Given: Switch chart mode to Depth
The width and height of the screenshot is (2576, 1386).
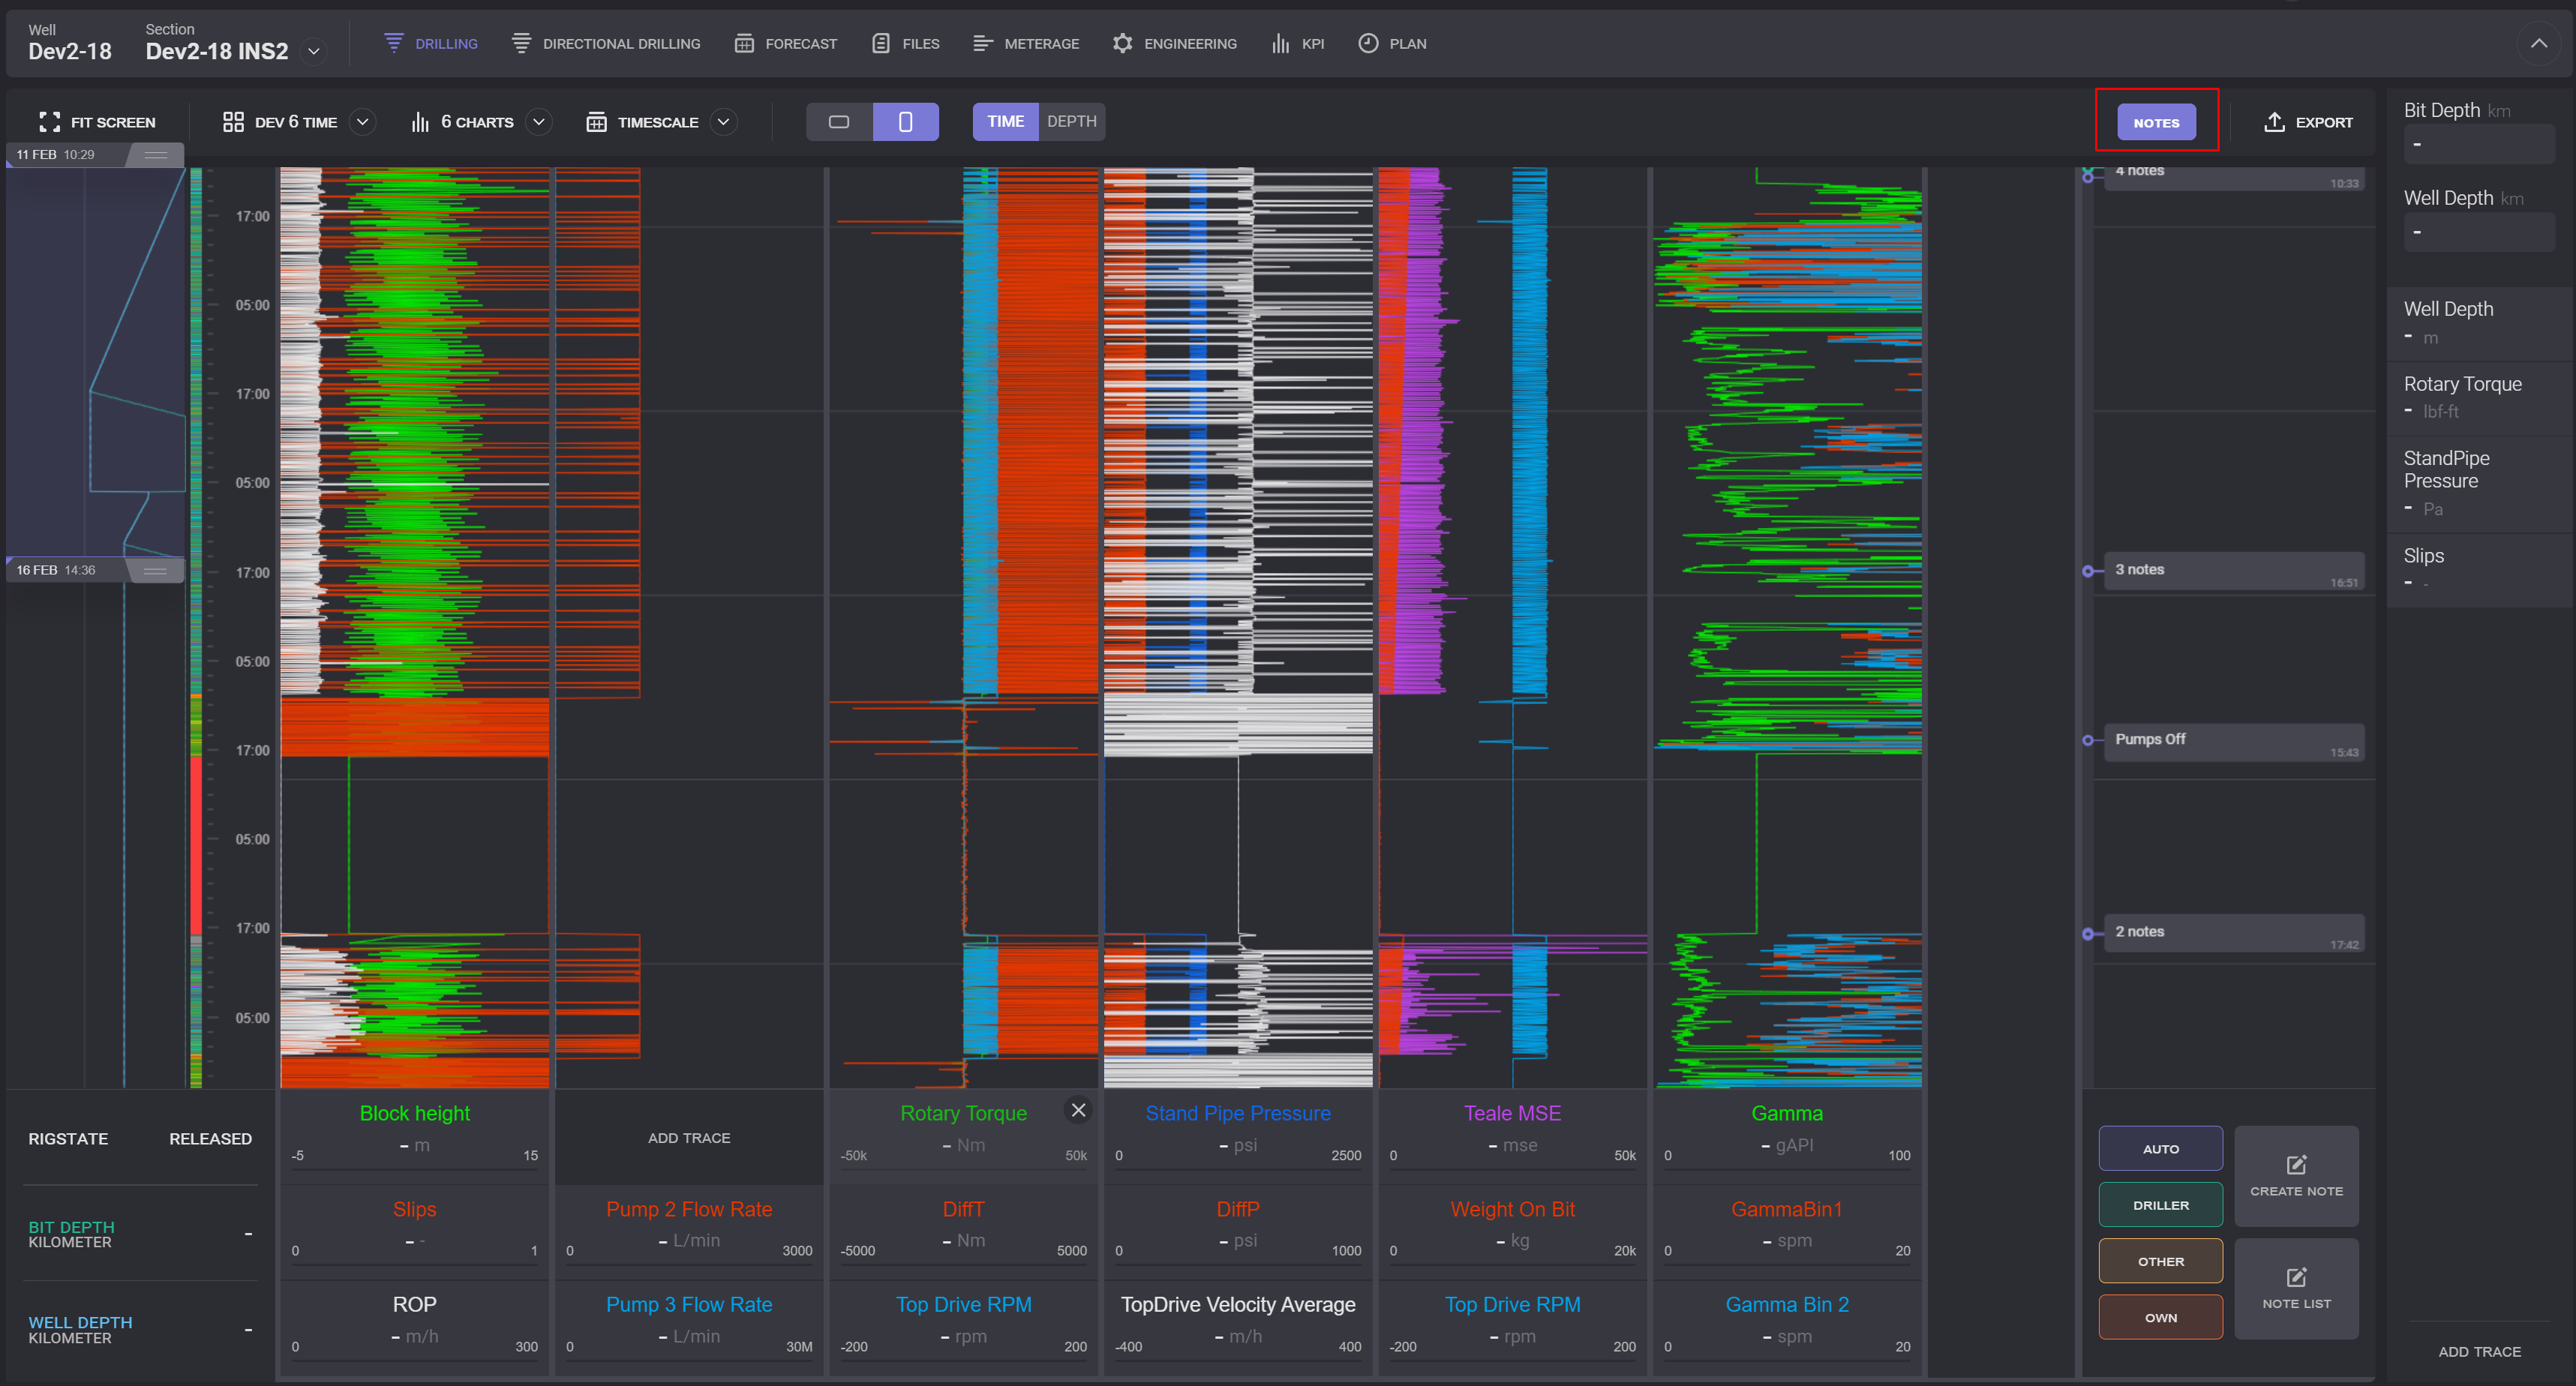Looking at the screenshot, I should (x=1071, y=122).
